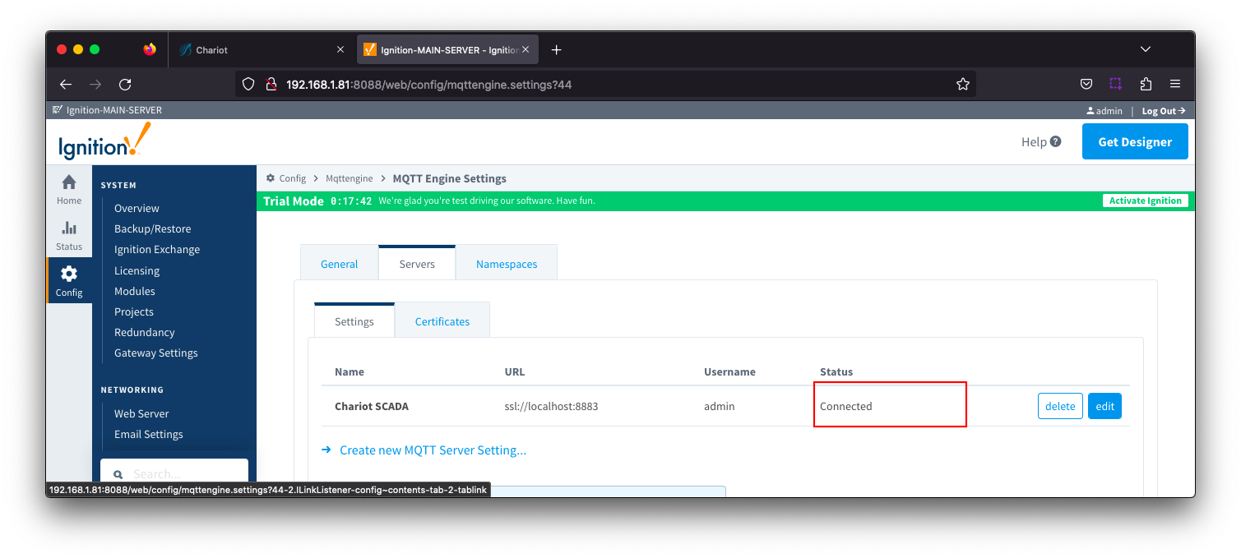Open a new browser tab with plus
This screenshot has width=1241, height=558.
coord(556,50)
